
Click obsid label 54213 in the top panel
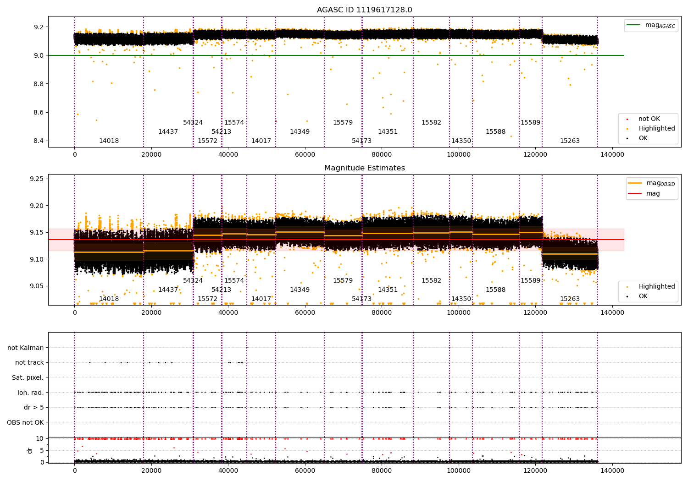tap(221, 132)
